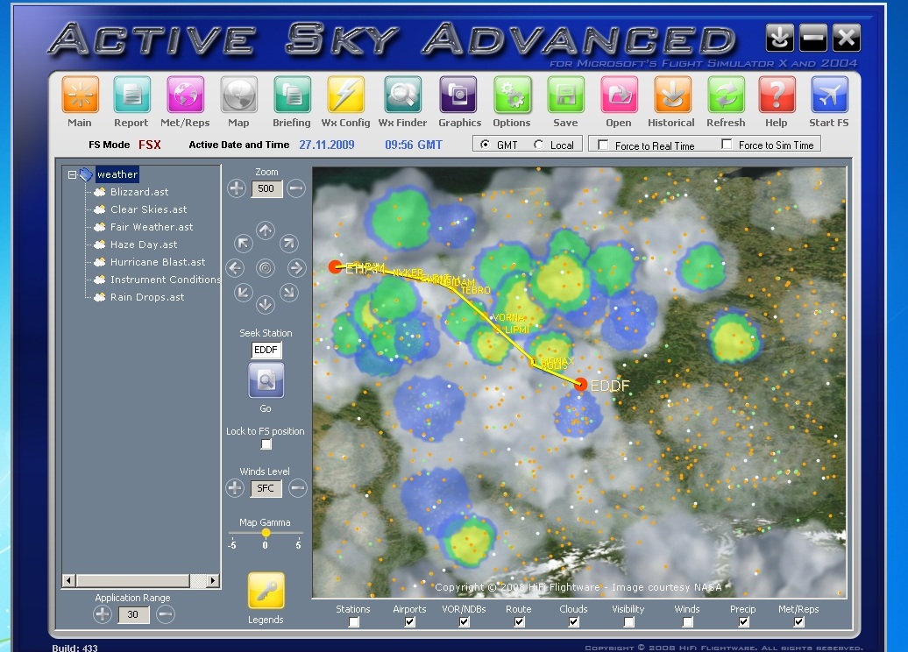Click the Zoom value field 500
The image size is (908, 652).
tap(266, 188)
